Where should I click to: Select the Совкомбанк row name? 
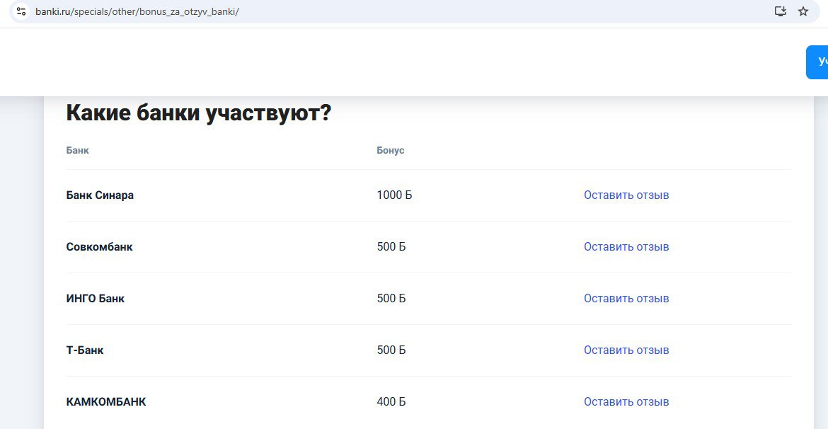pos(99,247)
